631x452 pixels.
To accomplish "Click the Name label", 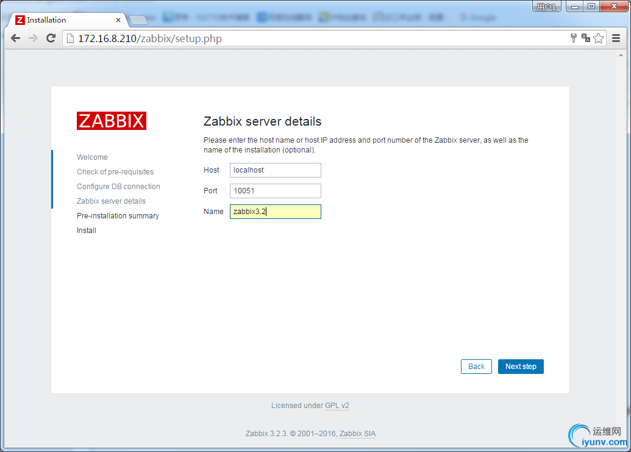I will pyautogui.click(x=213, y=212).
